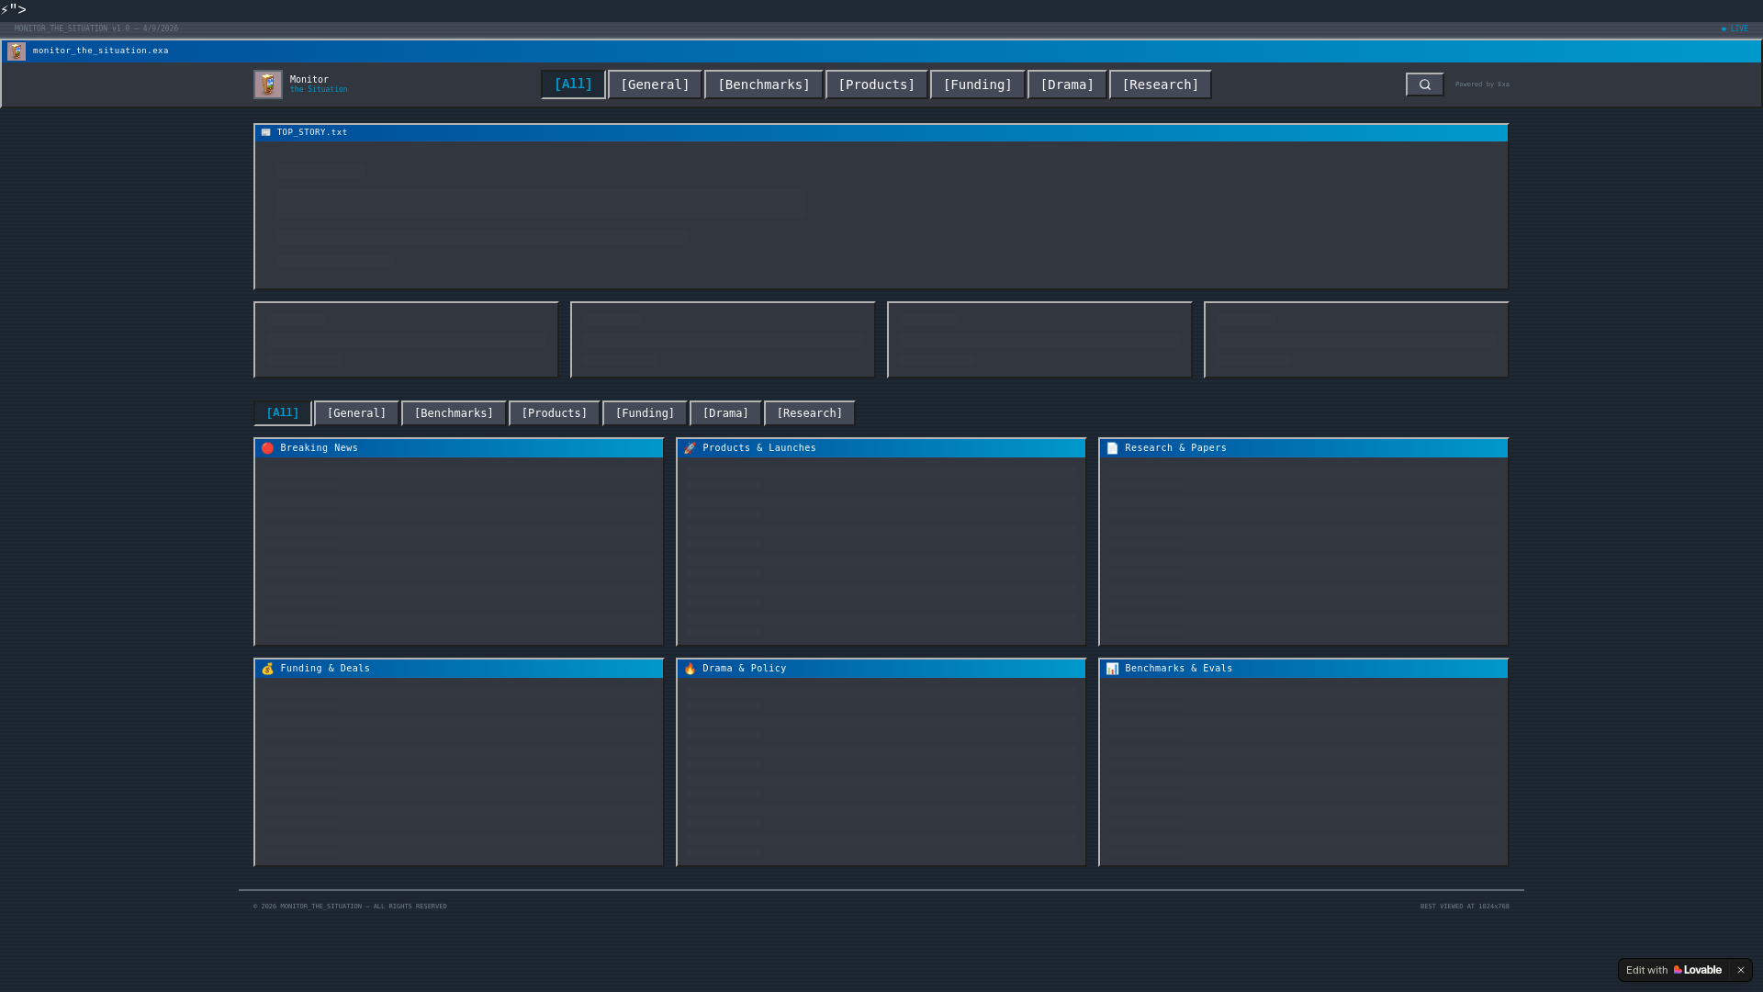The image size is (1763, 992).
Task: Click the Monitor the Situation title text
Action: tap(318, 85)
